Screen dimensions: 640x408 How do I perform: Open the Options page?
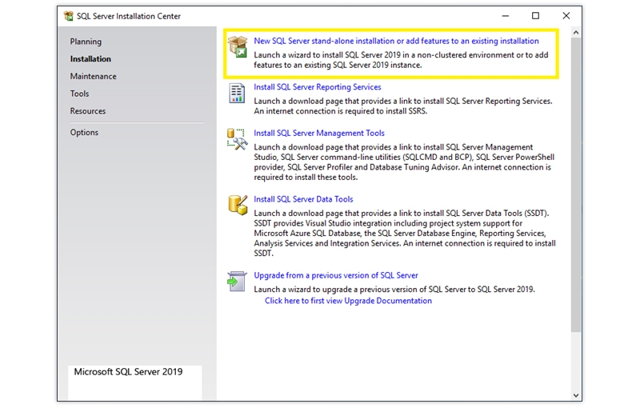click(x=84, y=133)
